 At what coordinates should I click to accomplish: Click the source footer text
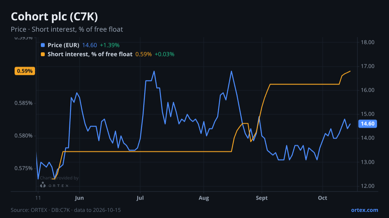66,210
